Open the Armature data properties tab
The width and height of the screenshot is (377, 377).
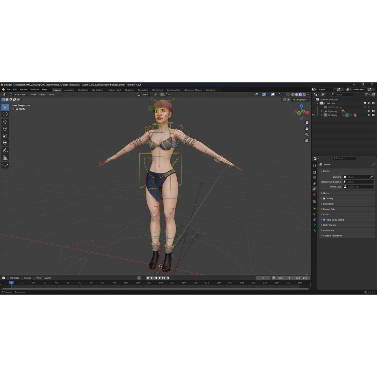pyautogui.click(x=315, y=225)
